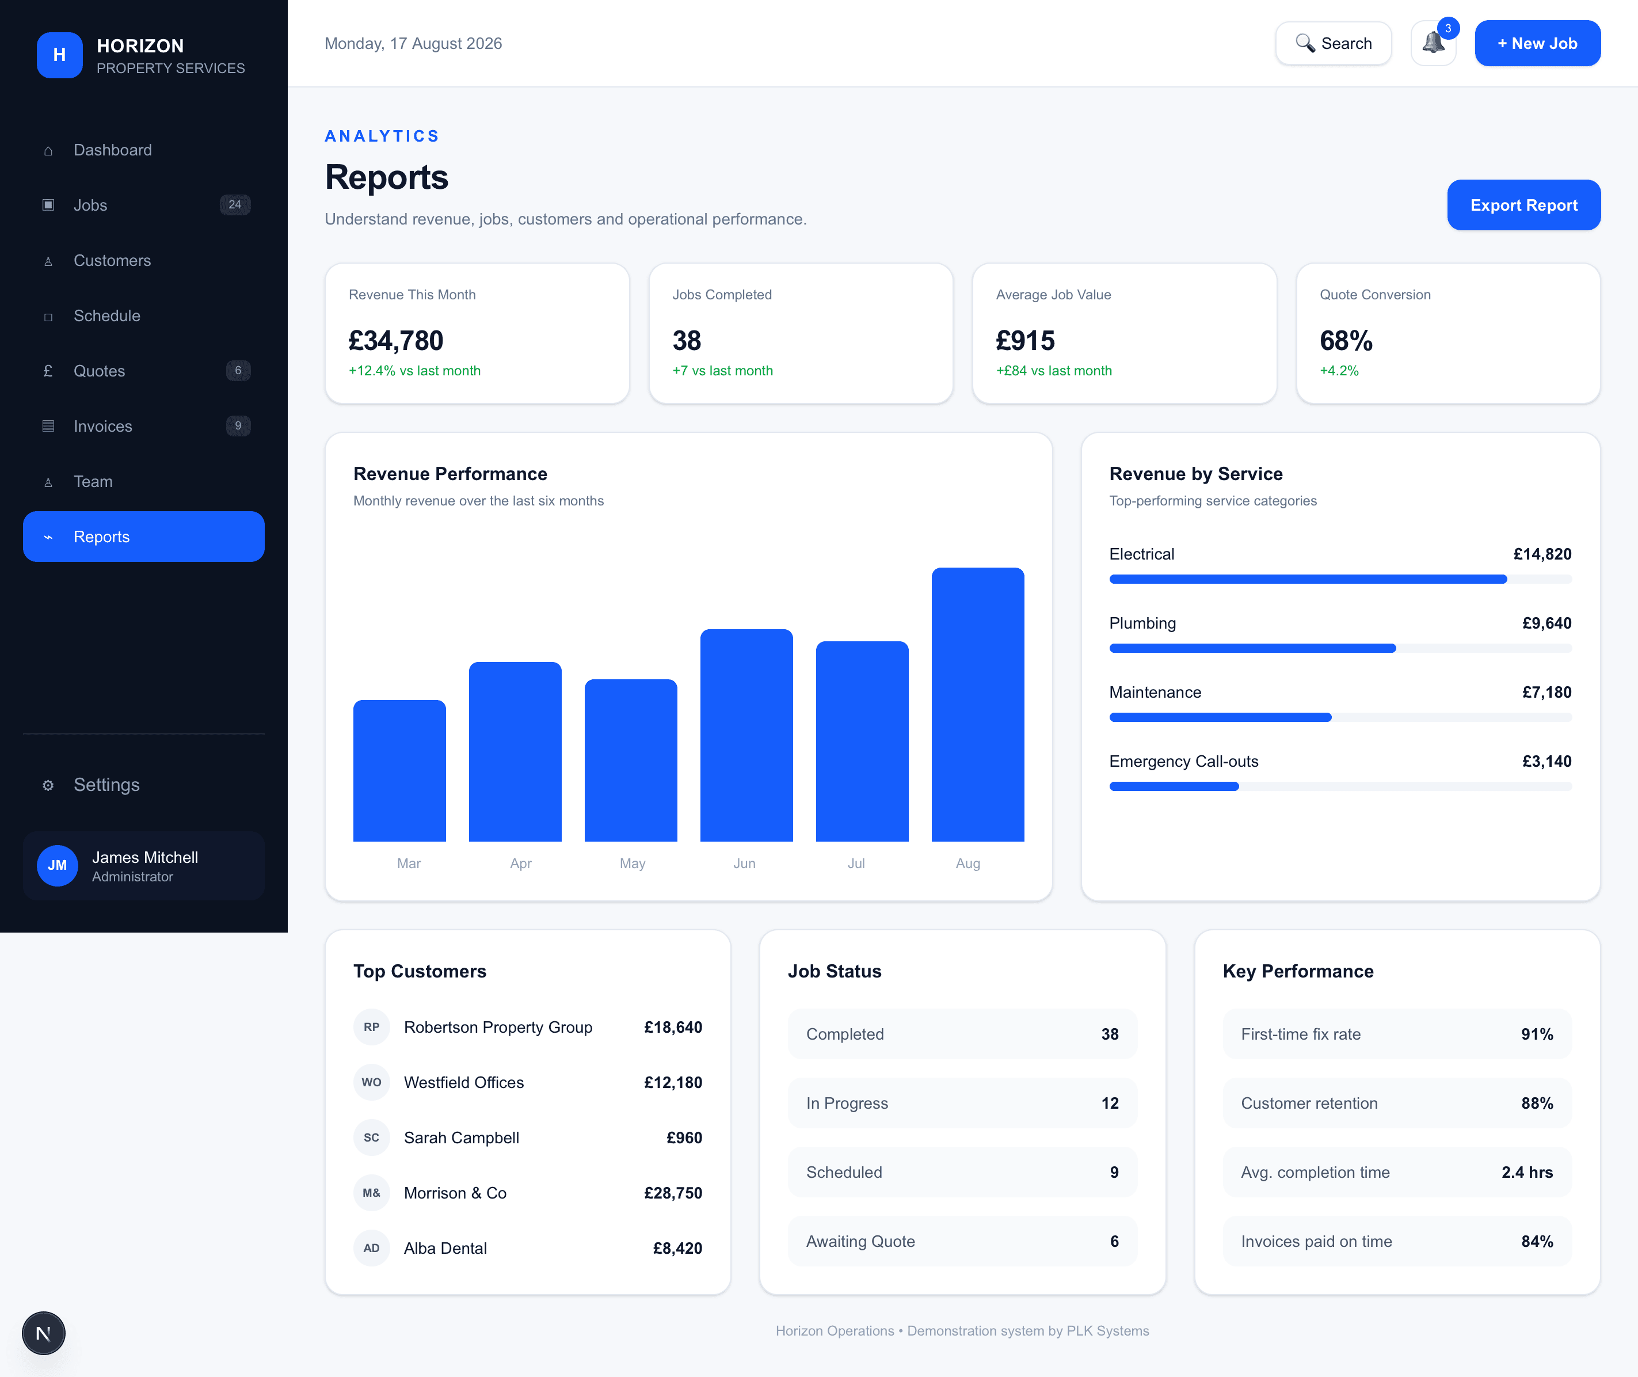Click James Mitchell Administrator profile
This screenshot has width=1638, height=1377.
coord(143,866)
